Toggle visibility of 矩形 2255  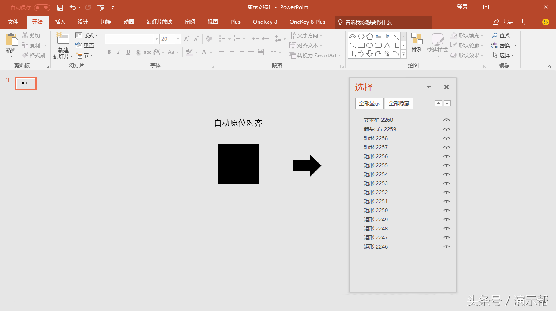coord(447,165)
